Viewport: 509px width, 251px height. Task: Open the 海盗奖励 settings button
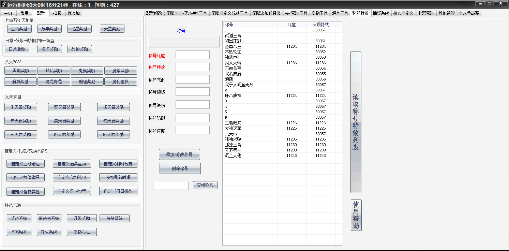50,49
